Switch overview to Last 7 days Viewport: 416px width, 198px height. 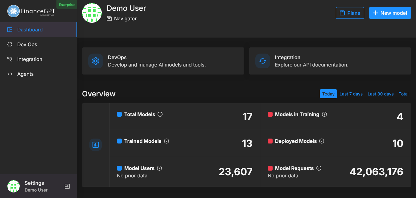coord(351,94)
